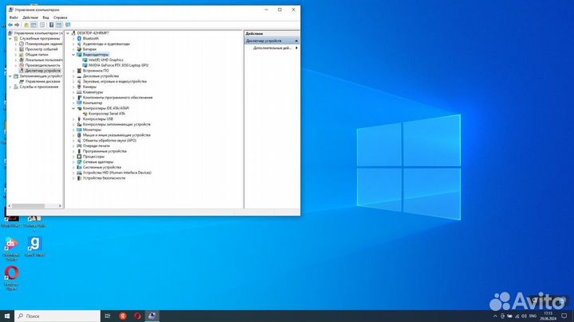Image resolution: width=574 pixels, height=322 pixels.
Task: Click the Камеры camera icon
Action: pos(79,87)
